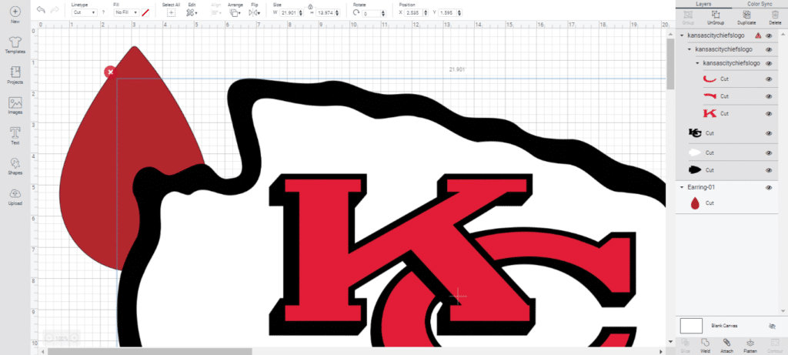
Task: Zoom out using the minus button
Action: pyautogui.click(x=48, y=338)
